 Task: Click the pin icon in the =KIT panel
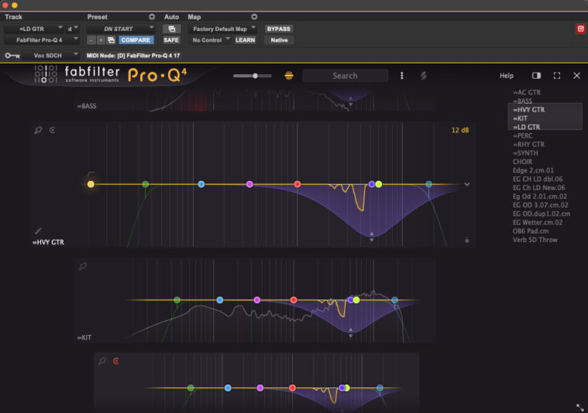point(82,266)
